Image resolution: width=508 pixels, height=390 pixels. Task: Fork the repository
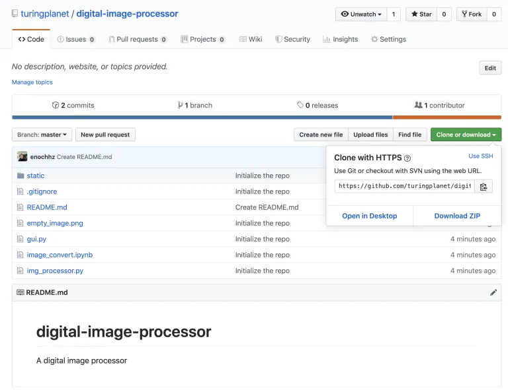472,15
